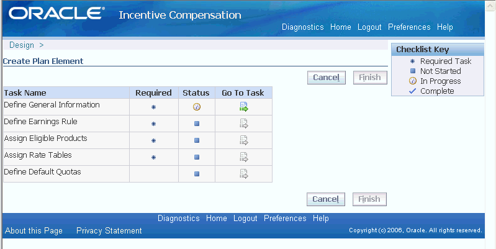Click Design breadcrumb link
The height and width of the screenshot is (249, 496).
pos(22,45)
